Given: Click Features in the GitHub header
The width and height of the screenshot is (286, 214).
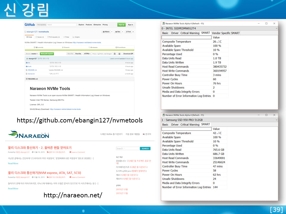Looking at the screenshot, I should pyautogui.click(x=89, y=25).
